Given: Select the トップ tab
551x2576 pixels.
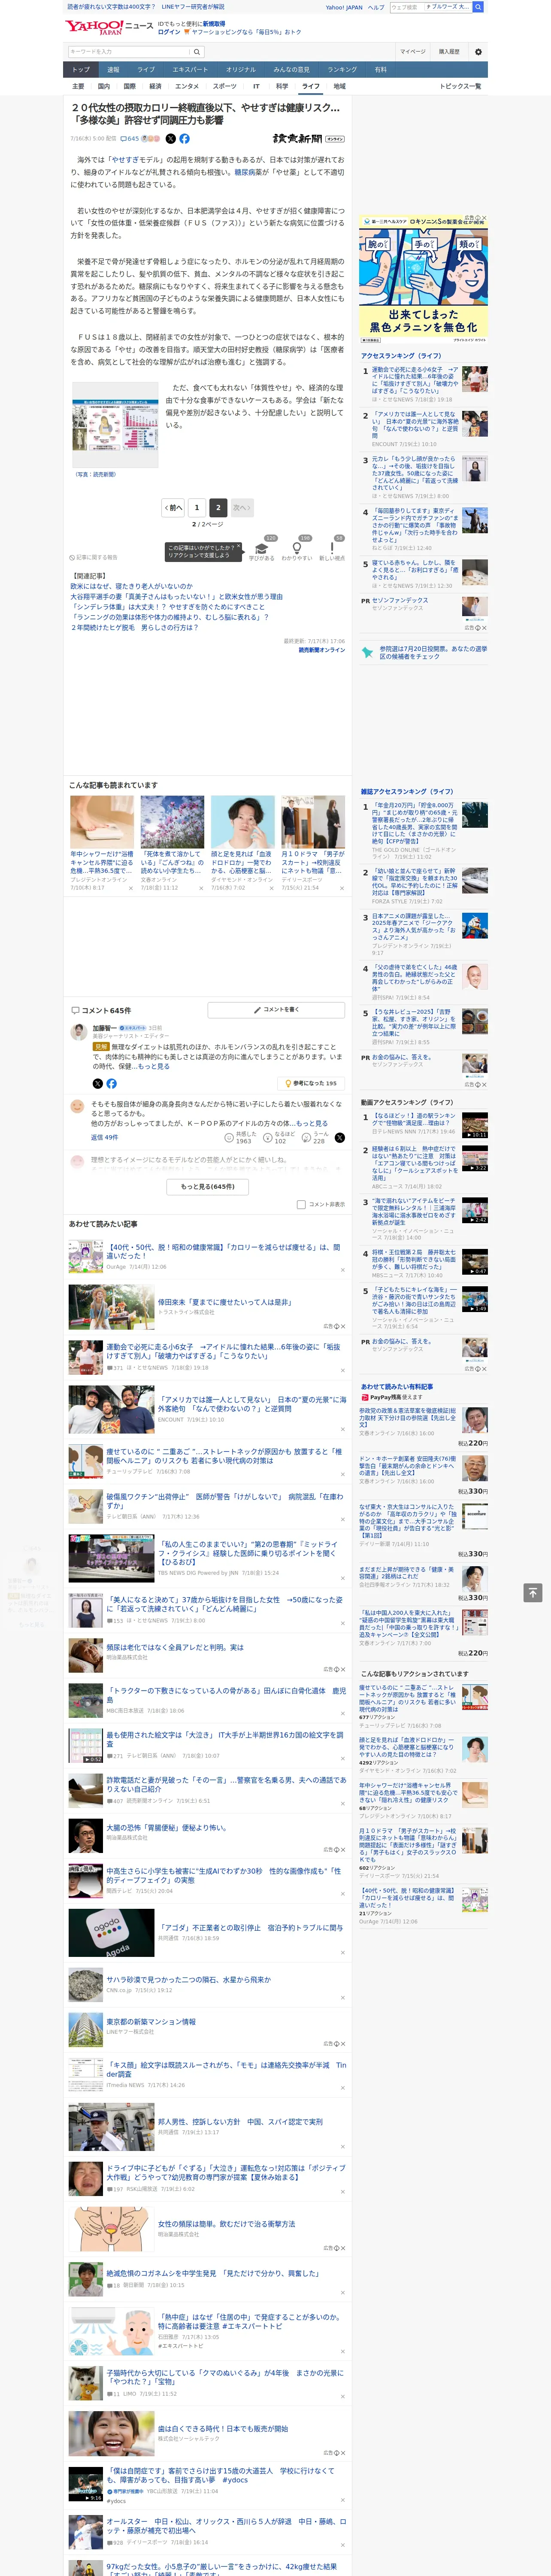Looking at the screenshot, I should pyautogui.click(x=81, y=70).
